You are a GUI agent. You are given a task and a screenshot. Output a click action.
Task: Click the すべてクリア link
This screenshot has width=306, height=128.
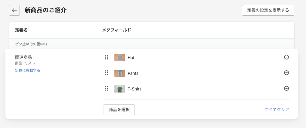point(277,110)
